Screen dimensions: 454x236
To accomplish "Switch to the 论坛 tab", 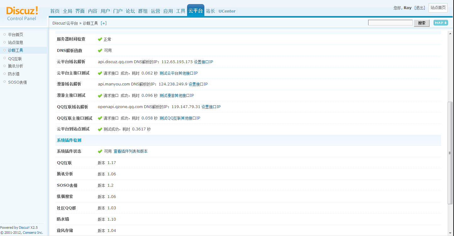I will point(130,11).
